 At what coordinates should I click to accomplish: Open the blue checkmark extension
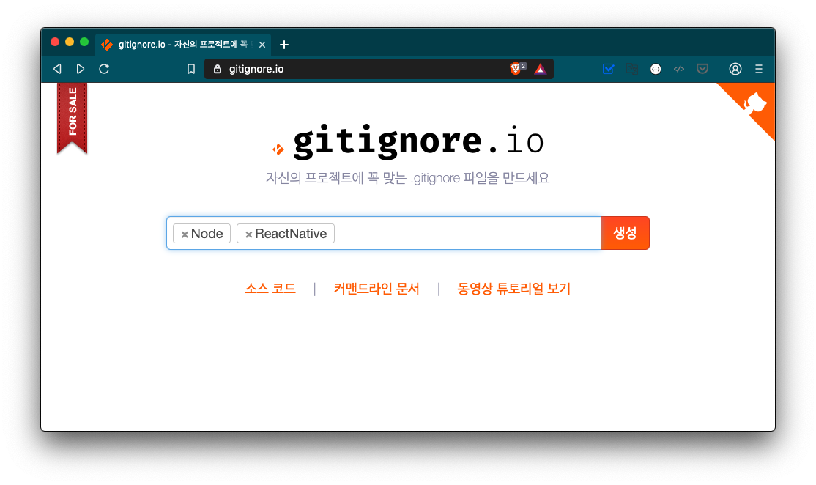coord(608,69)
